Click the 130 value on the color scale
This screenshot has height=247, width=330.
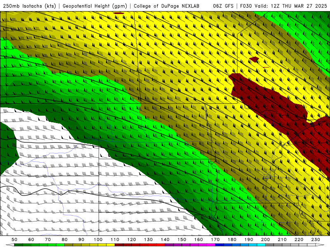click(x=148, y=240)
